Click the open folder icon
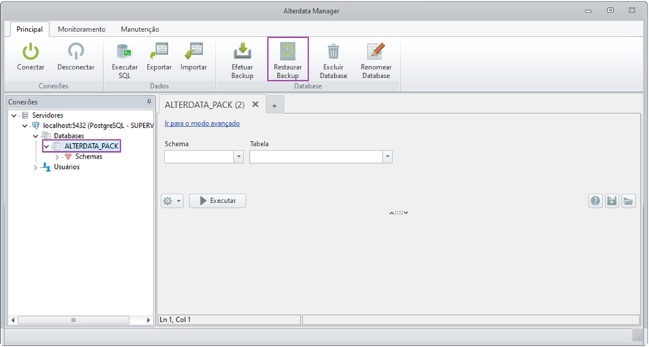 click(x=629, y=201)
